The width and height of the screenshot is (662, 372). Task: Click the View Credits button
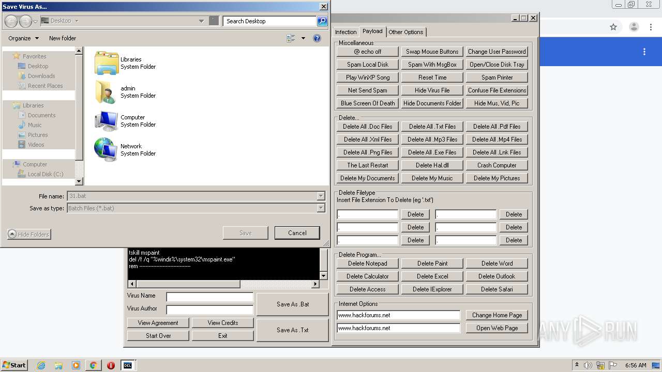tap(223, 323)
